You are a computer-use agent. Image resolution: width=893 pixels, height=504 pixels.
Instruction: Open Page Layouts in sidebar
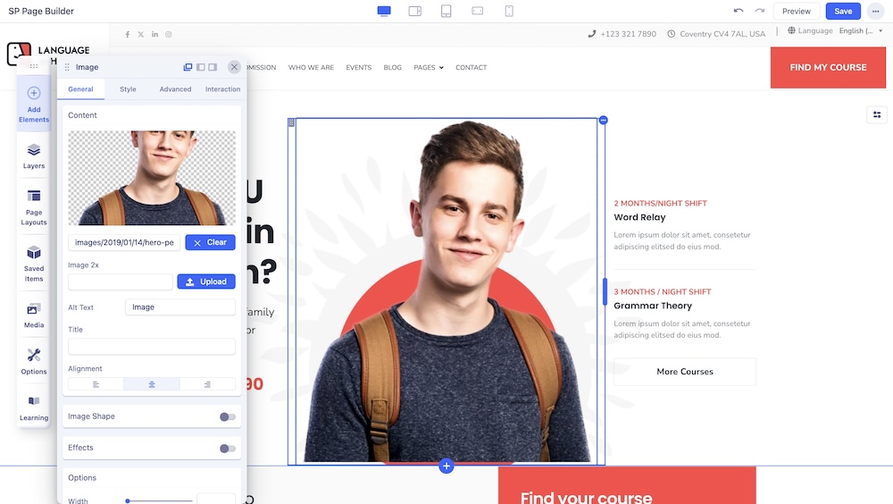point(34,207)
